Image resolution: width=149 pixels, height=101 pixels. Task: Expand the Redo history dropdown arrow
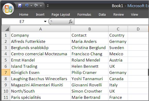41,6
